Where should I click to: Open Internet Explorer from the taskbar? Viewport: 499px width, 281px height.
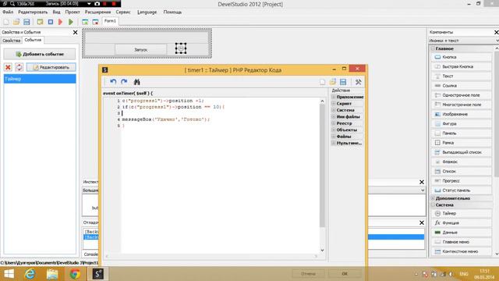pyautogui.click(x=30, y=274)
